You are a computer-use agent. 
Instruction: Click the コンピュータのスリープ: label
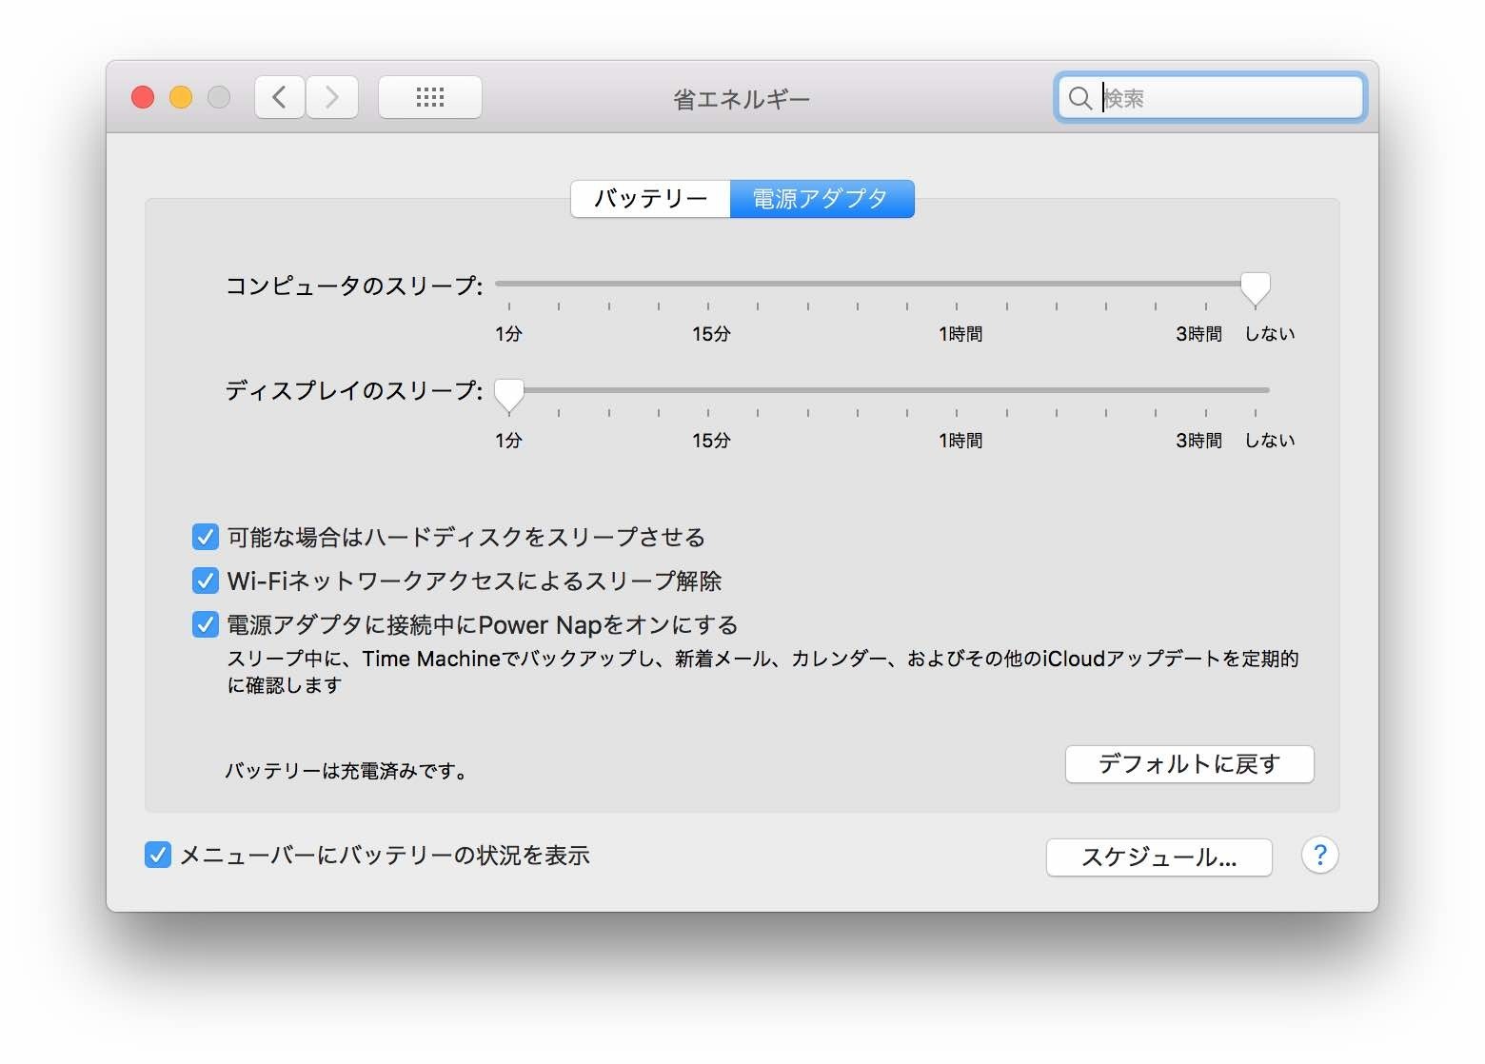[354, 286]
